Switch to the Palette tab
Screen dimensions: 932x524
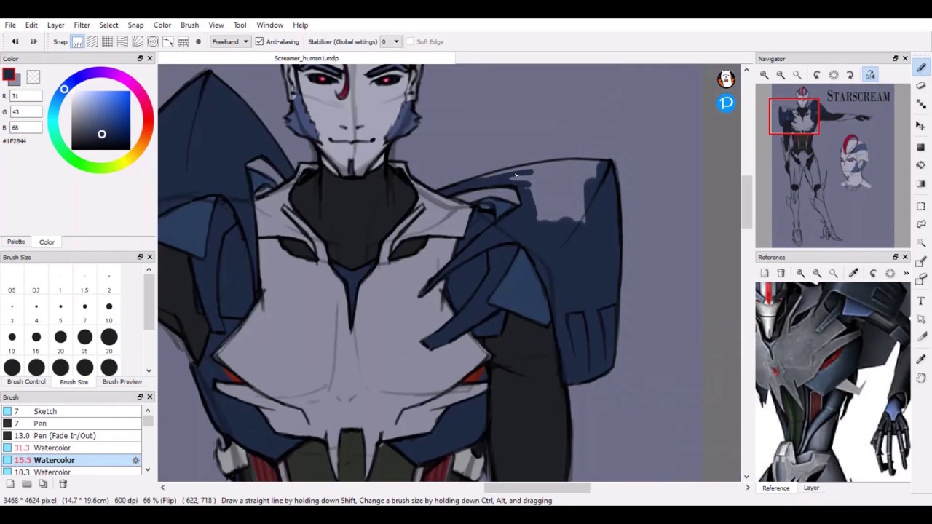16,242
